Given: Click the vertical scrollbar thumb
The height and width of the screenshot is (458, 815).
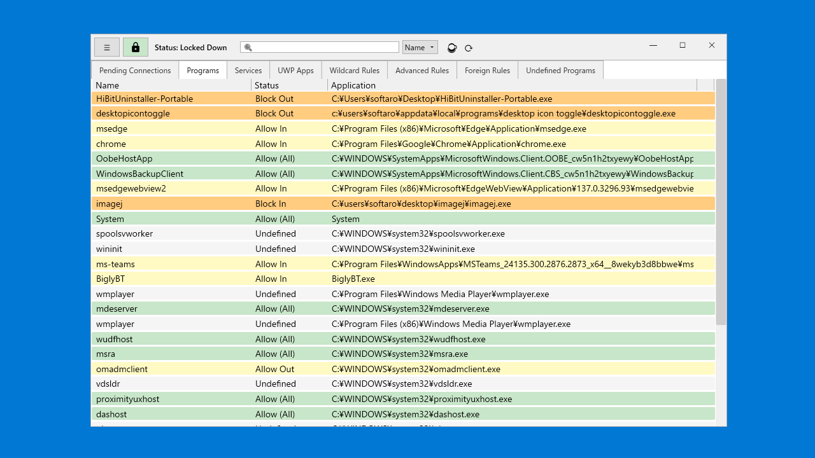Looking at the screenshot, I should tap(721, 202).
